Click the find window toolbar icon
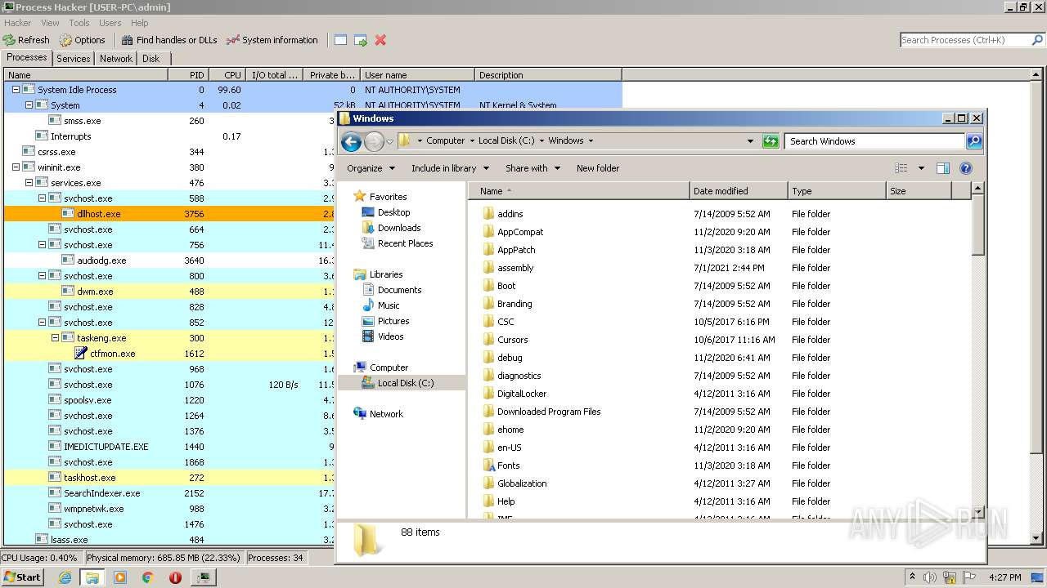1047x588 pixels. [340, 40]
